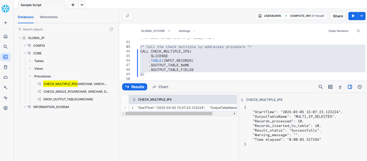Open the filter settings icon above editor

tap(128, 16)
